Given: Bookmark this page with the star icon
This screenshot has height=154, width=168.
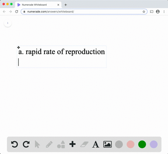Looking at the screenshot, I should tap(144, 12).
